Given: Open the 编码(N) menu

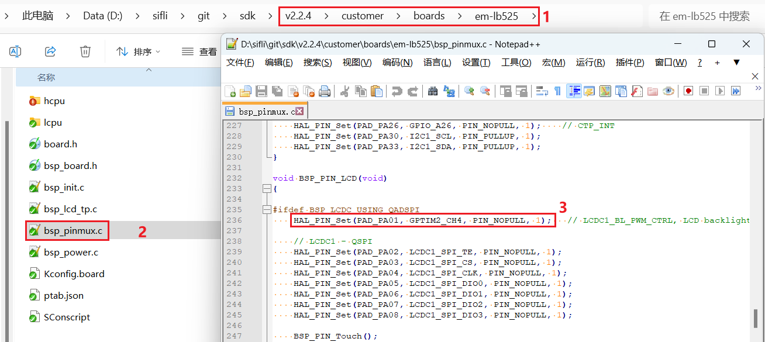Looking at the screenshot, I should click(398, 63).
